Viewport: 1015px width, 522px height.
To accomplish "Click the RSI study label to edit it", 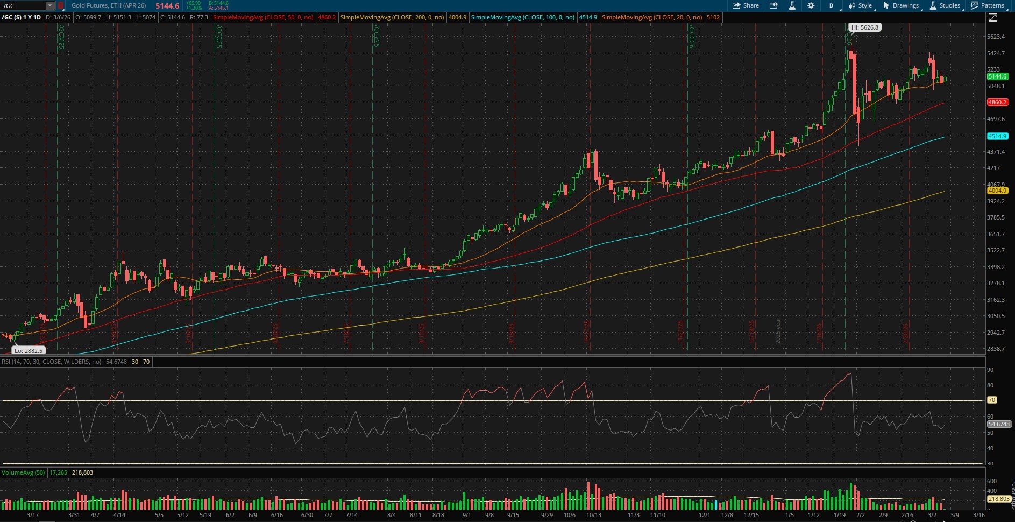I will [51, 362].
